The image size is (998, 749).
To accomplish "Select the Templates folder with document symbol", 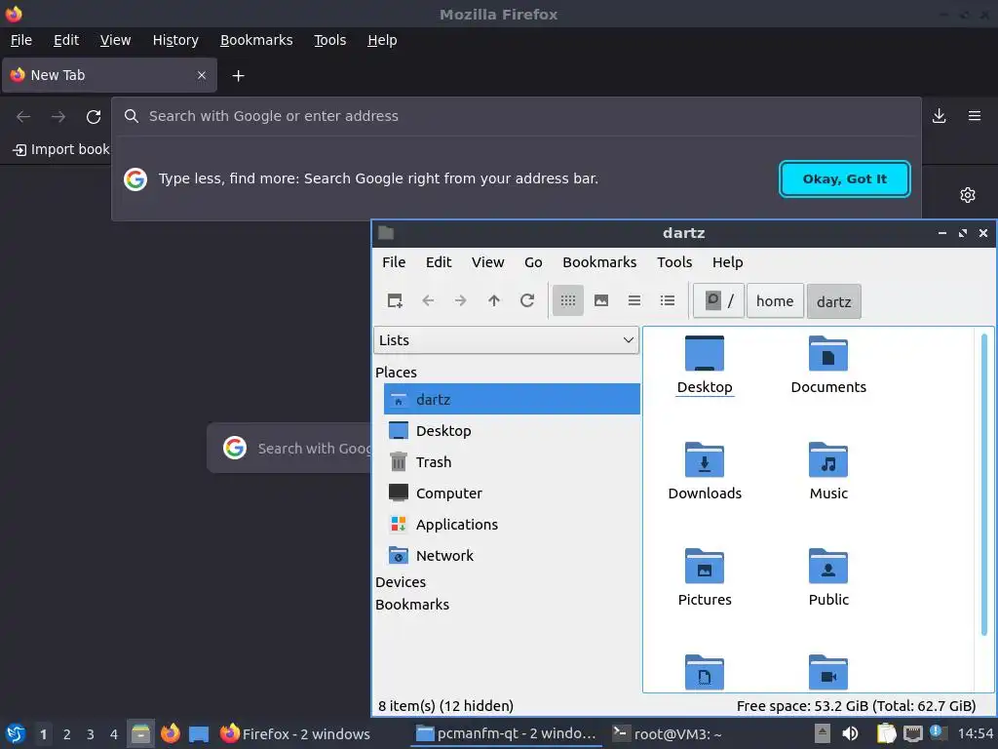I will tap(705, 673).
